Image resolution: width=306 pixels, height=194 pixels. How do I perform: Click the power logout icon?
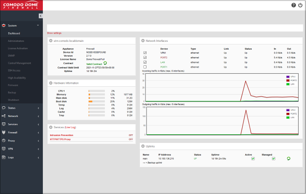pos(300,5)
